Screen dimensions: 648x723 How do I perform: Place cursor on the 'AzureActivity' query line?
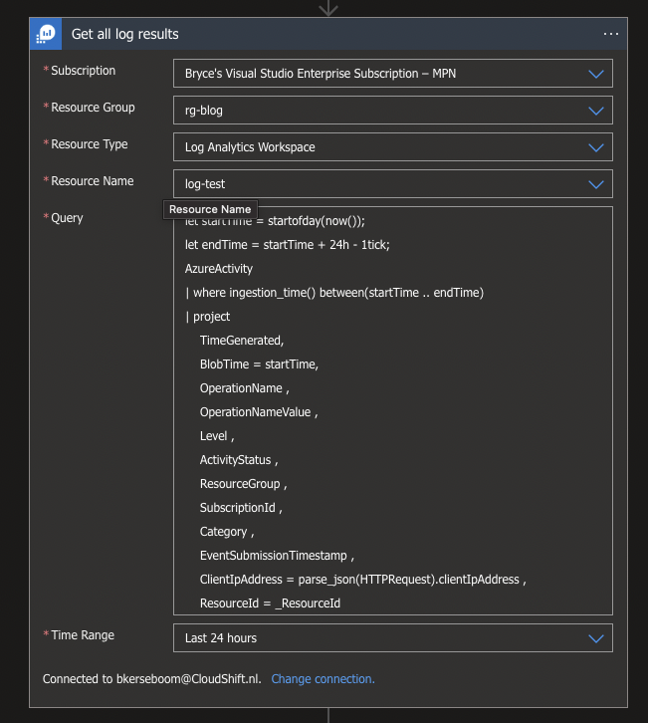point(219,269)
